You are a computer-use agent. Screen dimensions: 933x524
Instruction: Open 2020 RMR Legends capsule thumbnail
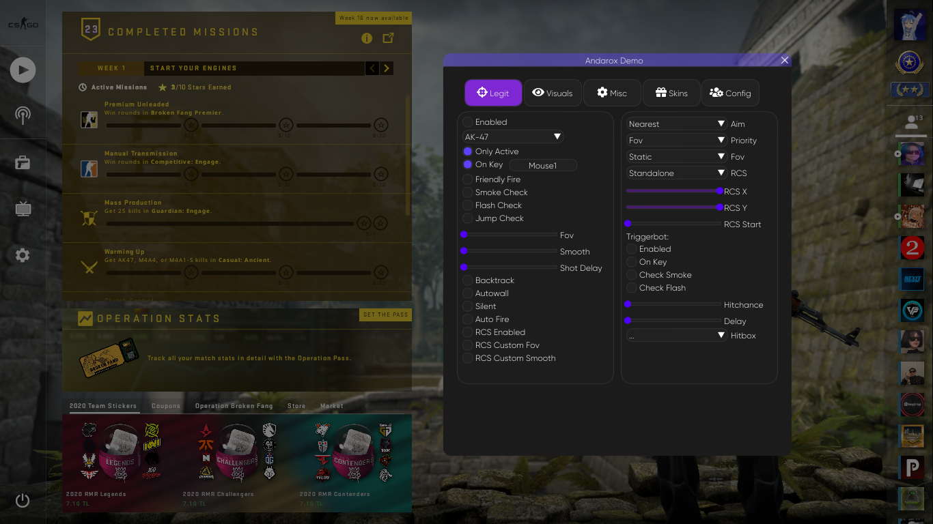point(120,452)
